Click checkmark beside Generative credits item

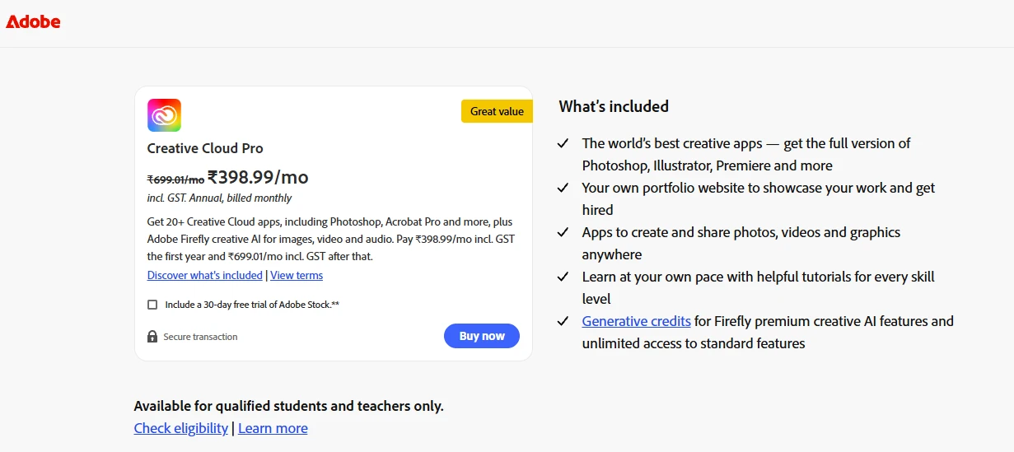(x=563, y=321)
